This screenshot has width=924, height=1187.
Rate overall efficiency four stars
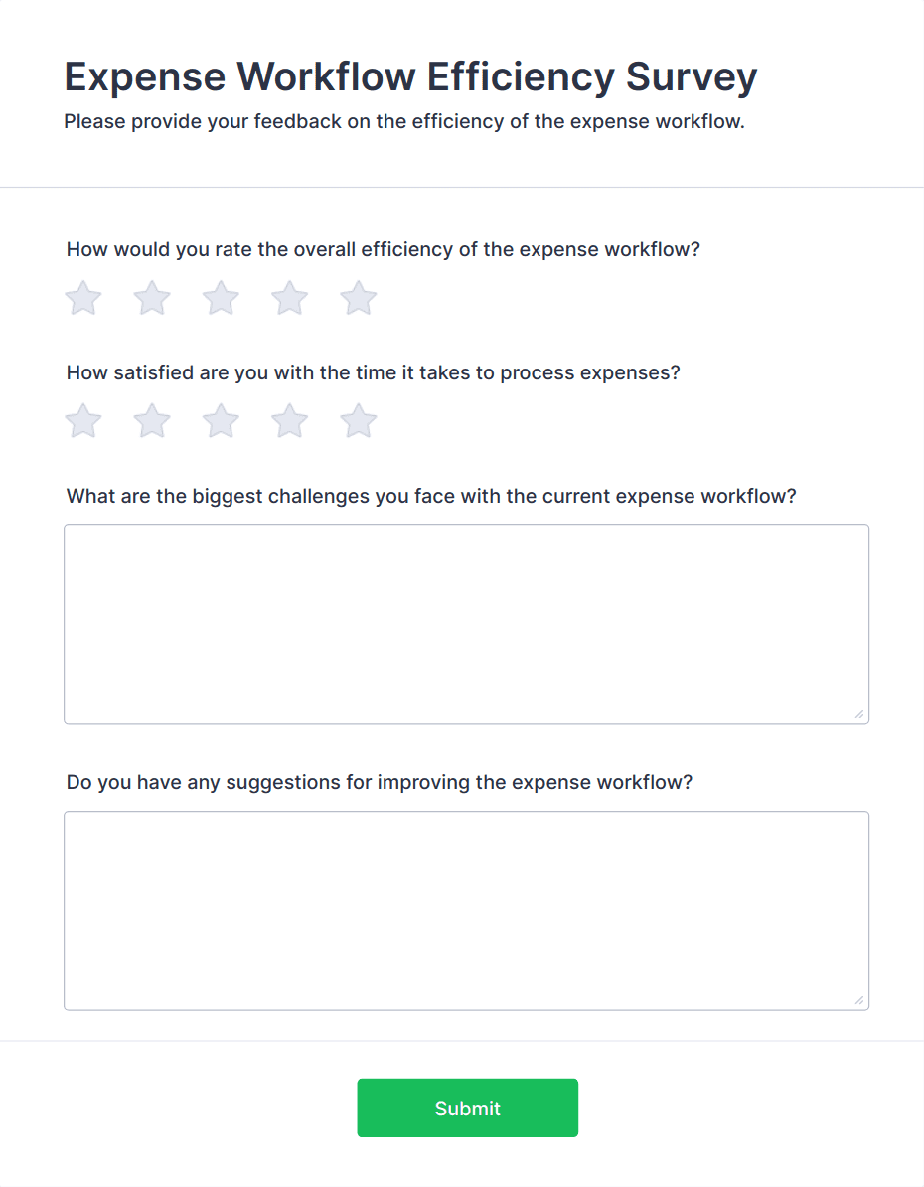point(288,297)
